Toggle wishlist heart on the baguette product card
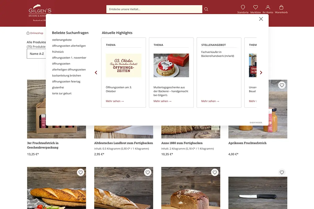The image size is (314, 209). point(81,172)
